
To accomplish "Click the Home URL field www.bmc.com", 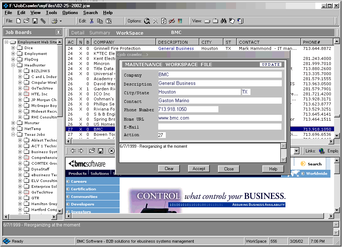I will (220, 118).
